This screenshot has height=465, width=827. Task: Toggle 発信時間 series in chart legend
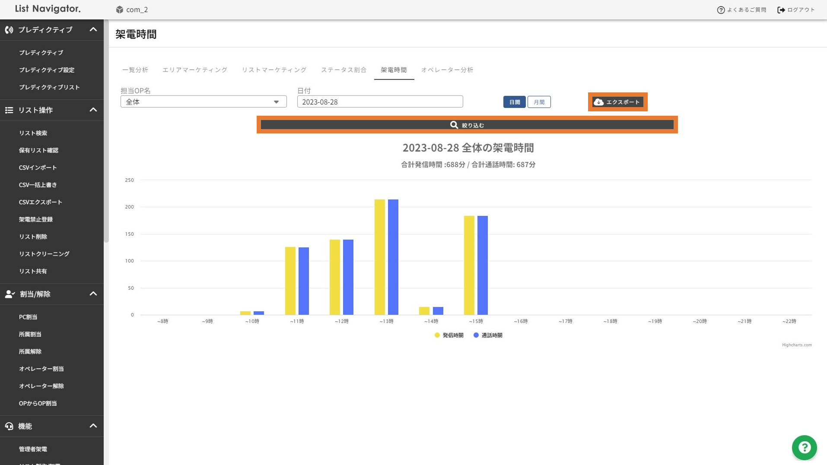tap(449, 335)
